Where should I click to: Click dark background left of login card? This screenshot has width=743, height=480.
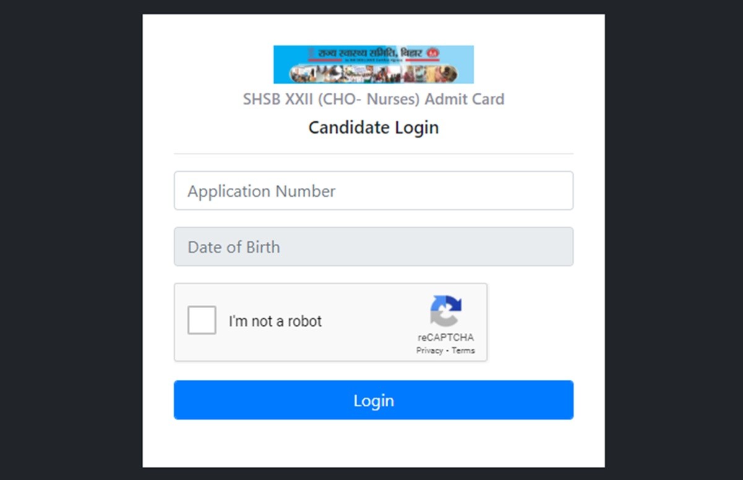click(71, 247)
